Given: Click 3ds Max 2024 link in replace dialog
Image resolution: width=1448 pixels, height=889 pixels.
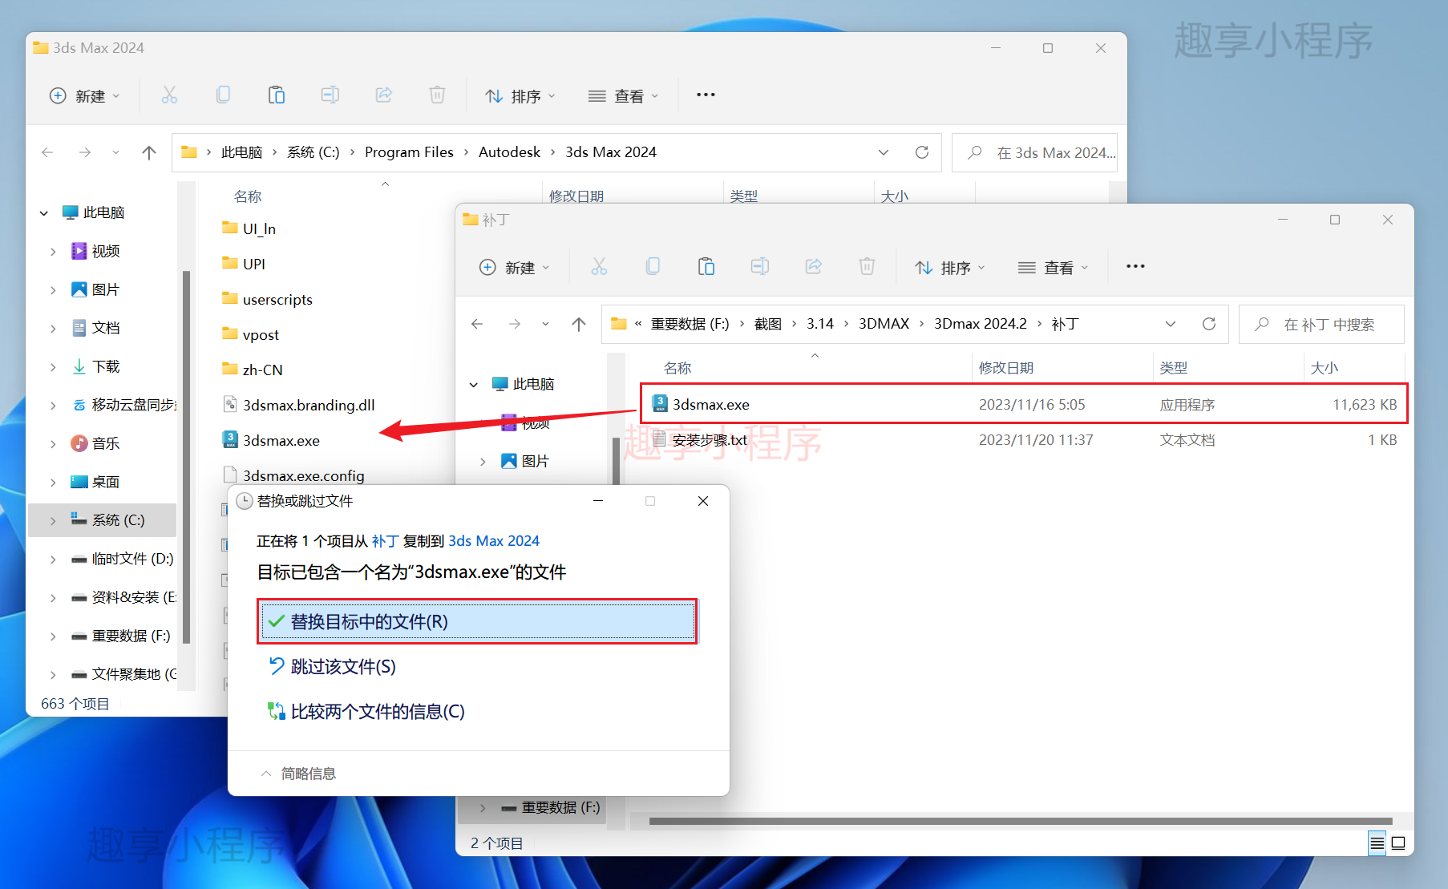Looking at the screenshot, I should point(494,541).
